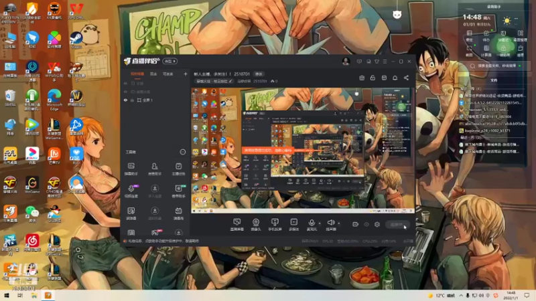Select the 全屏 1 source row
The height and width of the screenshot is (301, 536).
coord(155,100)
